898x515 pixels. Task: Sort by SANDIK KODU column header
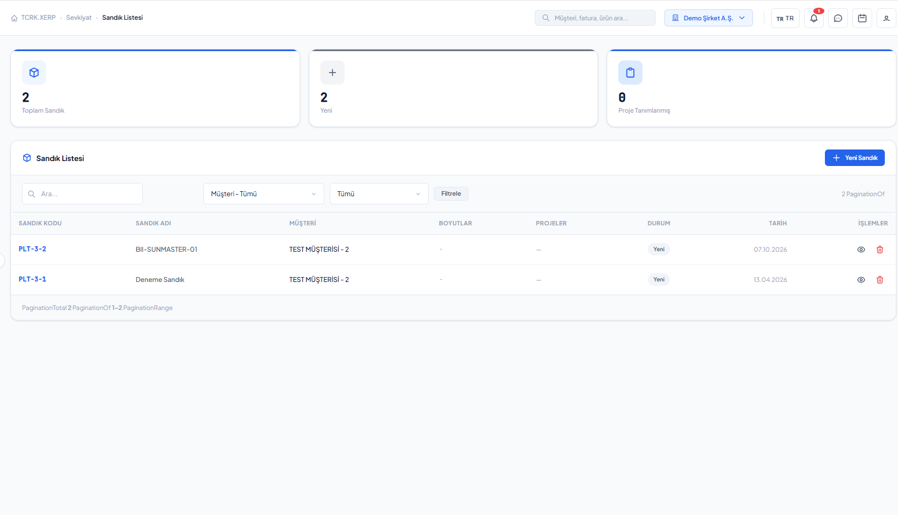(40, 223)
